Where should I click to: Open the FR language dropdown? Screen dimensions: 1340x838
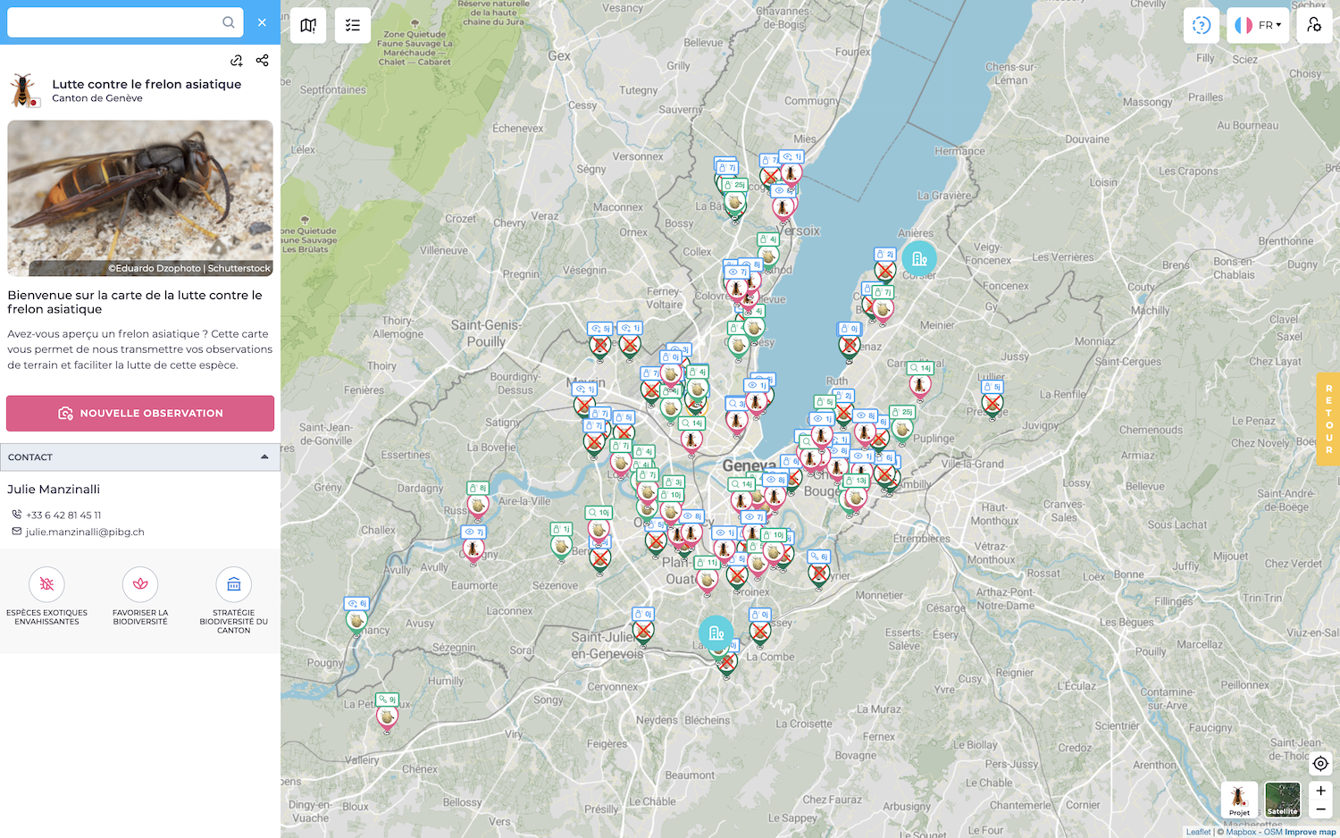pyautogui.click(x=1258, y=25)
